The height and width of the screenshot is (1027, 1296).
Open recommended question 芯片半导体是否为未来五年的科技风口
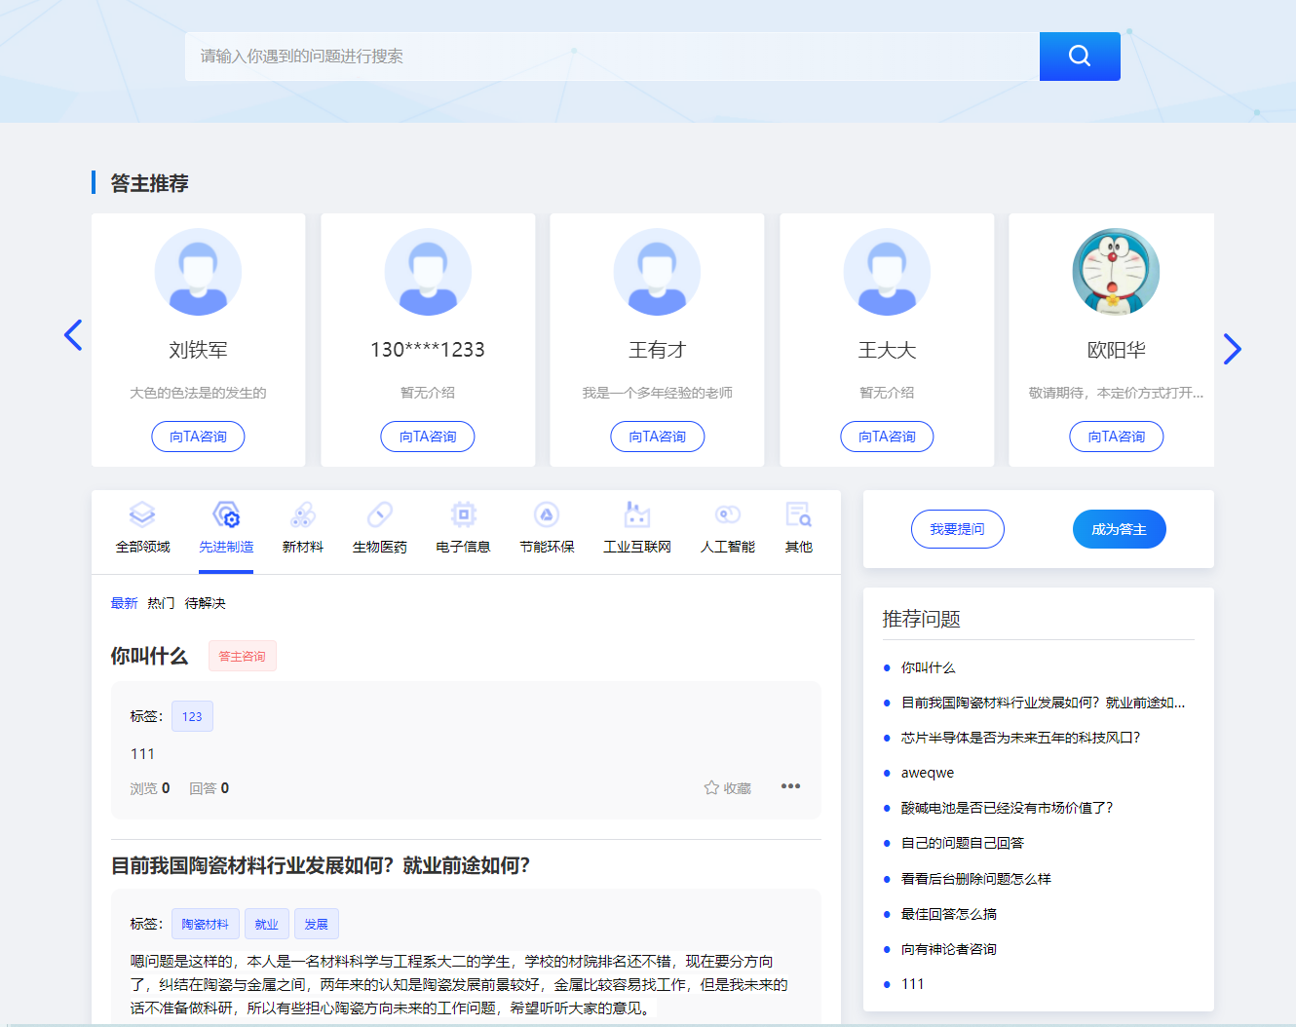pyautogui.click(x=1019, y=738)
